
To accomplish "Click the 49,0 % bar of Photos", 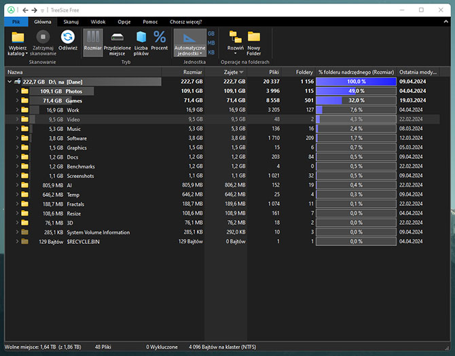I will pyautogui.click(x=356, y=91).
